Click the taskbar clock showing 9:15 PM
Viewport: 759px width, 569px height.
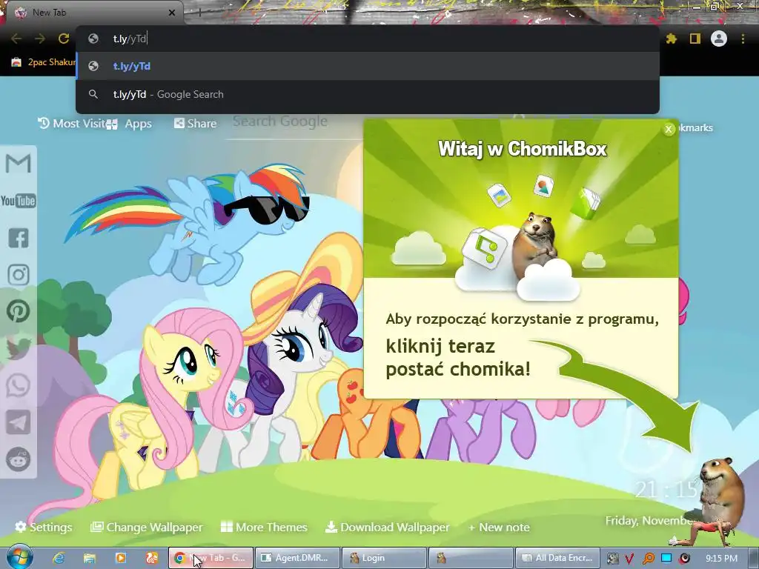pyautogui.click(x=721, y=558)
